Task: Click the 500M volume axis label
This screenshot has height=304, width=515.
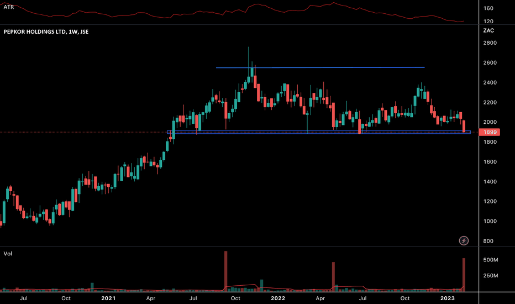Action: click(x=490, y=260)
